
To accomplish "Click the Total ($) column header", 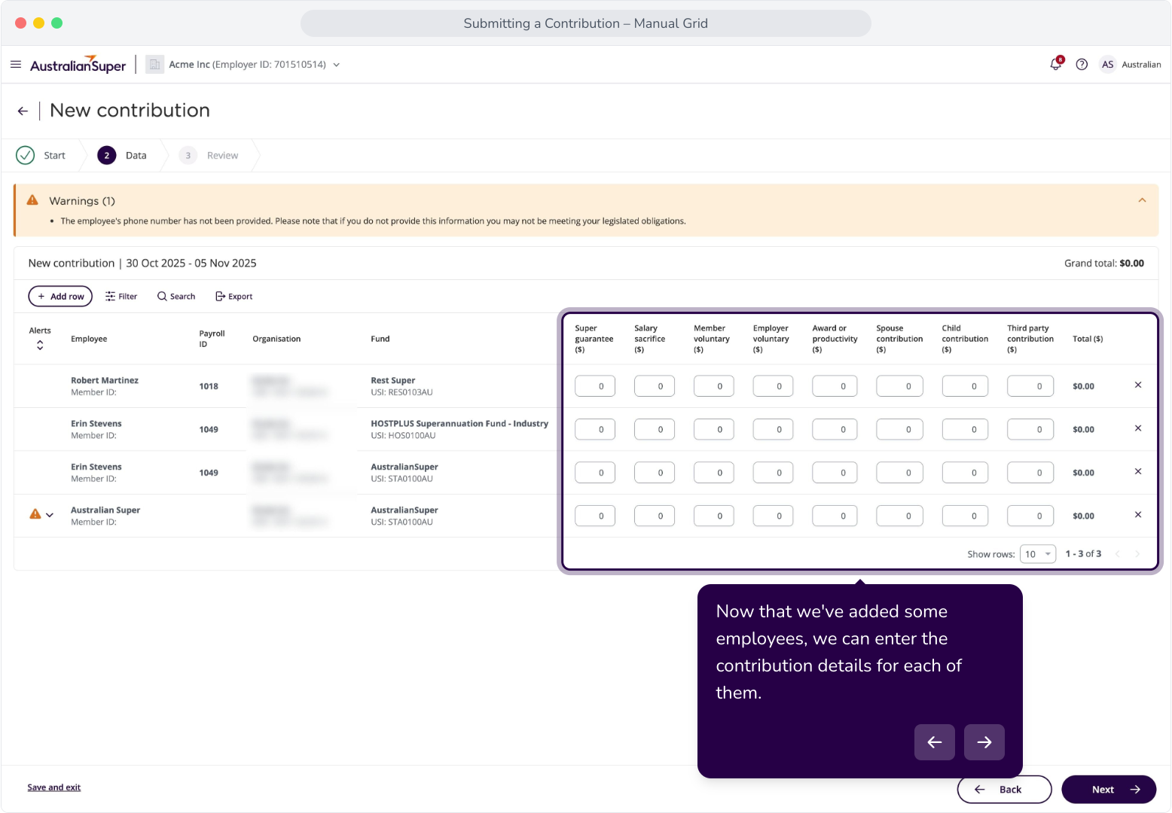I will (1088, 339).
